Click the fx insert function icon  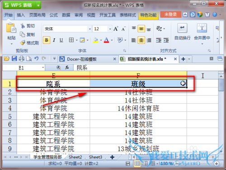[67, 68]
